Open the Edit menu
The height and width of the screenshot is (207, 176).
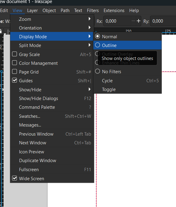(4, 11)
